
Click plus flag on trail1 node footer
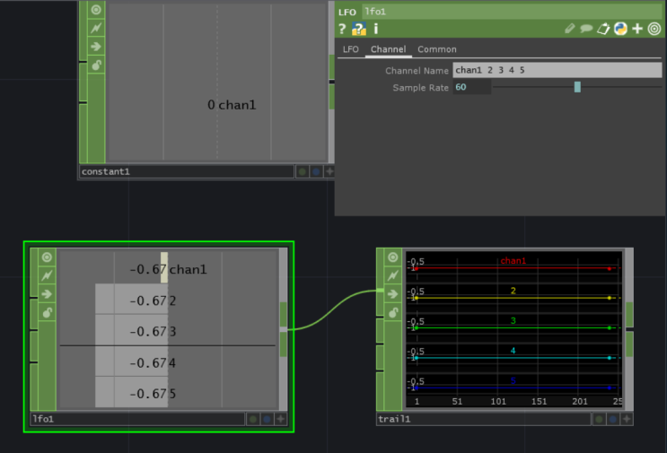[627, 420]
